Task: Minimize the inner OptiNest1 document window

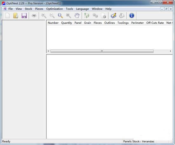Action: [x=162, y=9]
